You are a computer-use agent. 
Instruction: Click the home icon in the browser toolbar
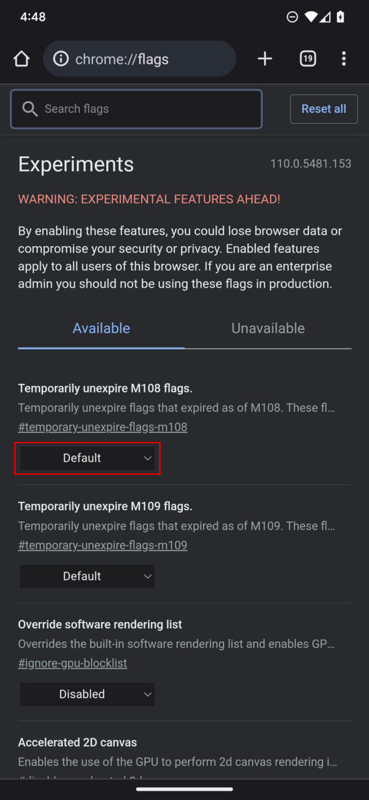[x=21, y=58]
